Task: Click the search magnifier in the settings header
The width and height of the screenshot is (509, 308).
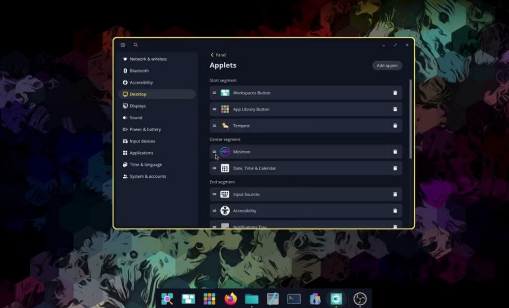Action: [x=136, y=45]
